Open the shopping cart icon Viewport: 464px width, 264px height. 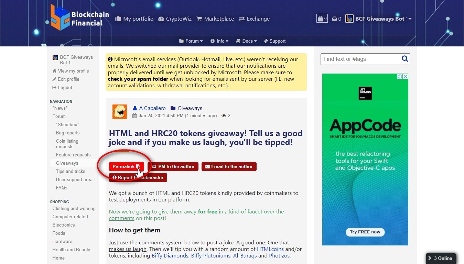pos(322,19)
